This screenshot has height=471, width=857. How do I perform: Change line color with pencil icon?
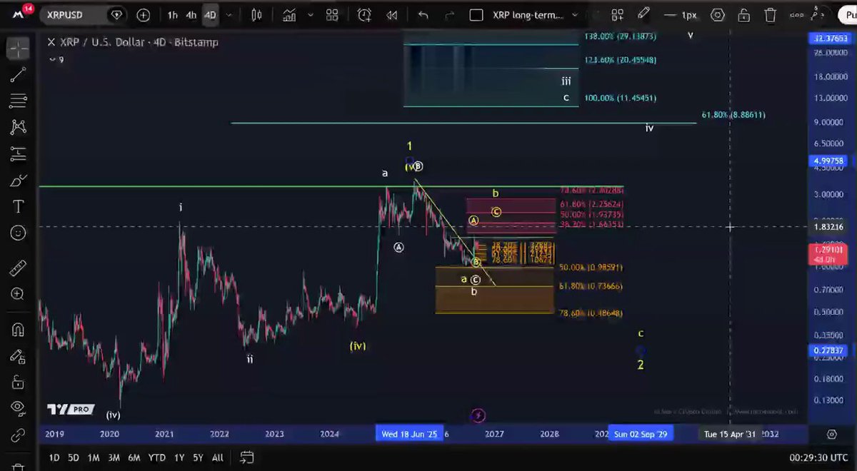click(x=643, y=14)
